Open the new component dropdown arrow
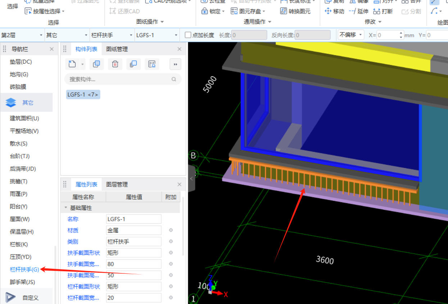This screenshot has height=304, width=448. click(82, 64)
